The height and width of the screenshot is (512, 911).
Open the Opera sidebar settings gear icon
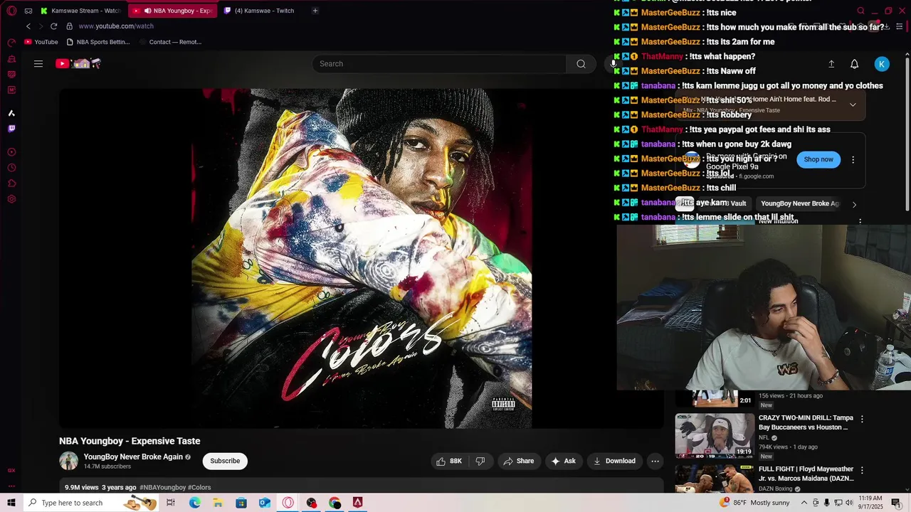tap(11, 199)
